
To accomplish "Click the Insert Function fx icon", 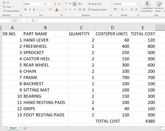I will click(x=33, y=21).
